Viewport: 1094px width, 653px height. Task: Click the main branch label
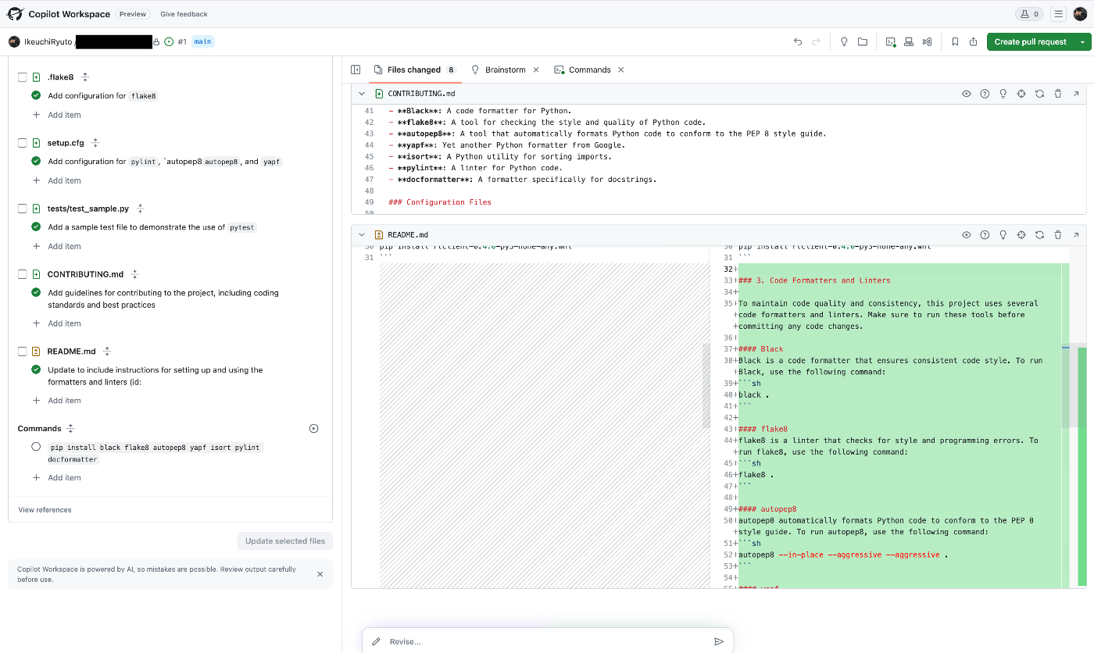click(203, 41)
